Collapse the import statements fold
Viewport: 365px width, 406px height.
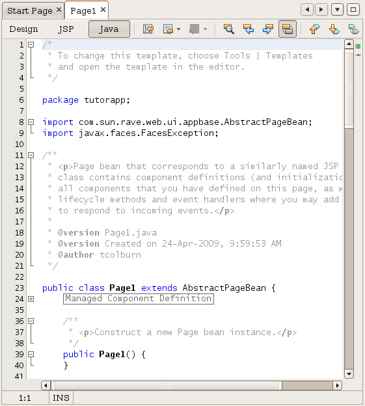click(x=31, y=122)
